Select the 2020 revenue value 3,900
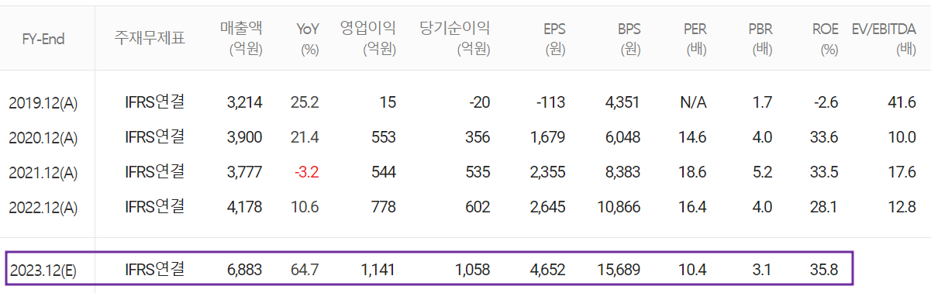The image size is (931, 293). pos(244,137)
